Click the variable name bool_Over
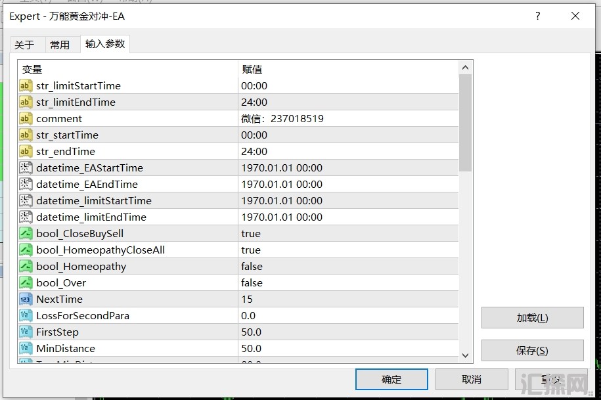This screenshot has width=601, height=400. pyautogui.click(x=61, y=283)
